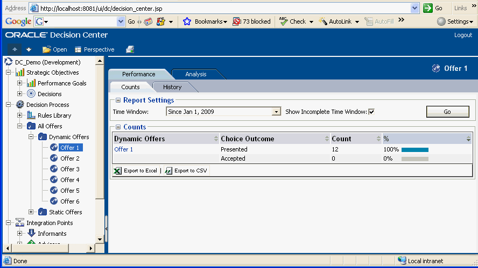Open Google toolbar Settings menu
This screenshot has width=478, height=268.
(455, 21)
